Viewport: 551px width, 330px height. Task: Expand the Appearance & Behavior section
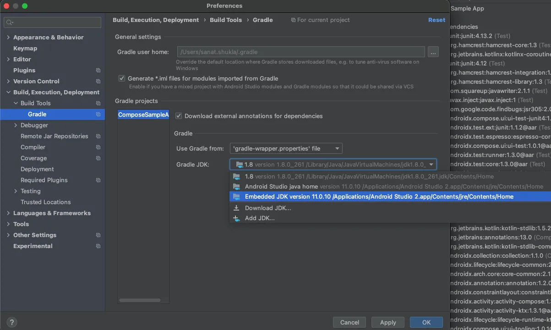click(x=8, y=38)
